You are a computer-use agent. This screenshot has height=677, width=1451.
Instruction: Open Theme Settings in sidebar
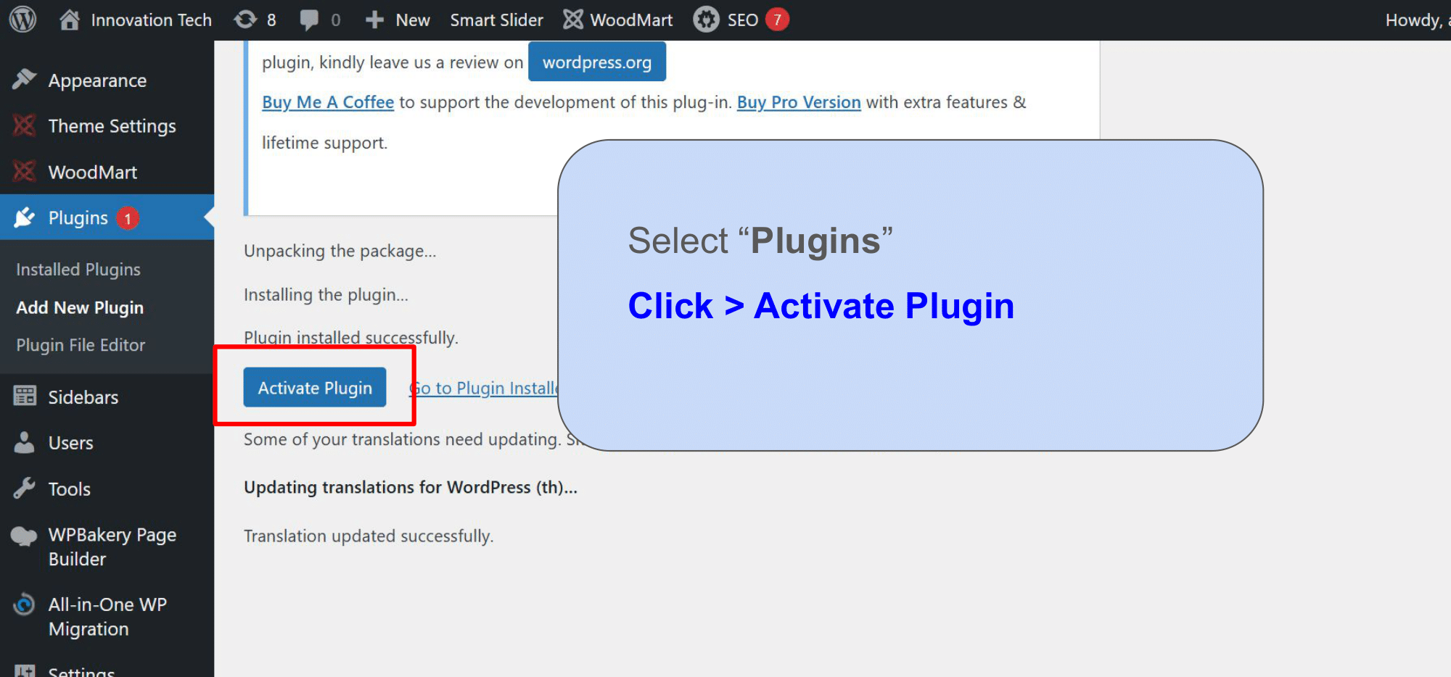coord(112,126)
